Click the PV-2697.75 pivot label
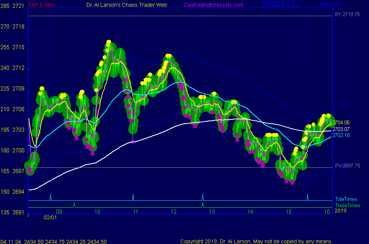 [348, 166]
